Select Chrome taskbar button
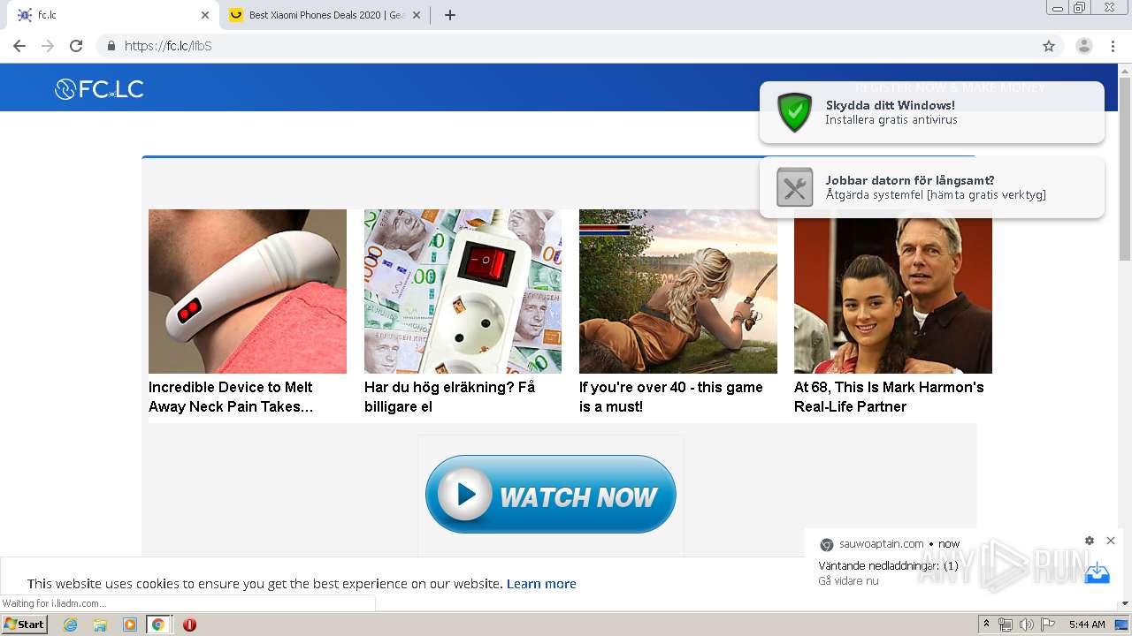The width and height of the screenshot is (1132, 636). (x=158, y=625)
